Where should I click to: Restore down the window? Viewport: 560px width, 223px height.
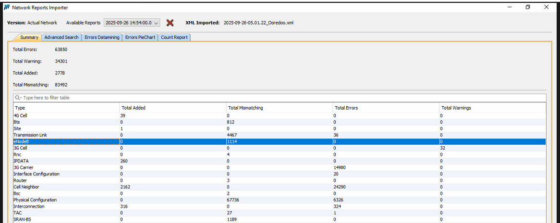point(528,7)
